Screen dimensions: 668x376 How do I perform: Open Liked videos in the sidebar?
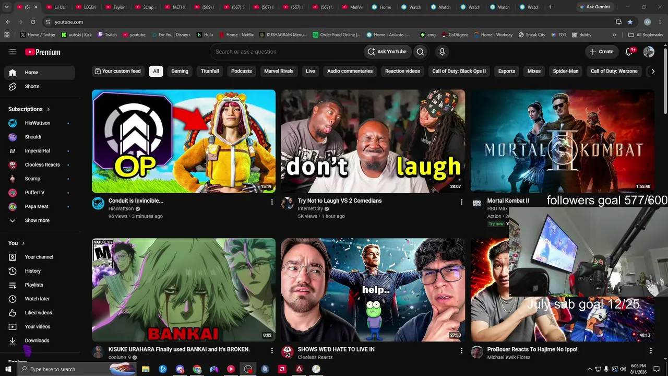40,313
